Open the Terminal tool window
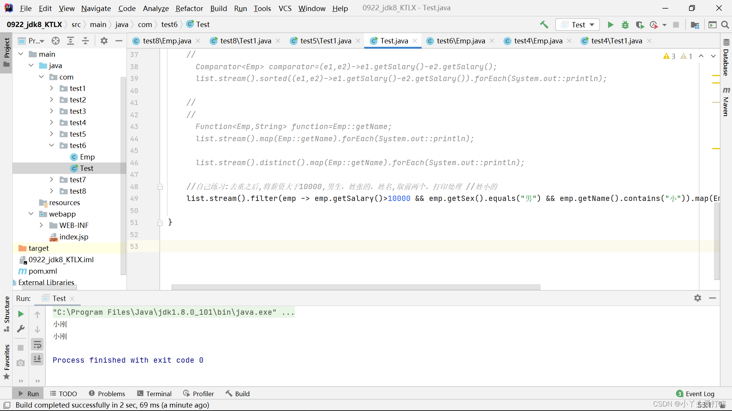Image resolution: width=732 pixels, height=411 pixels. pos(155,393)
